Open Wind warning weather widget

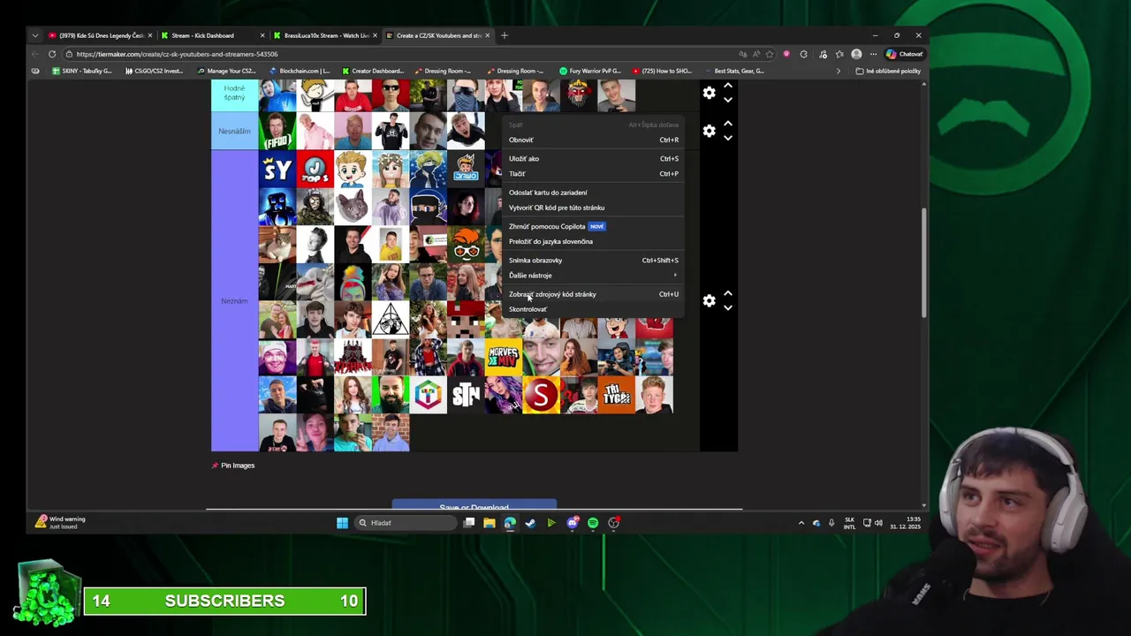[60, 523]
